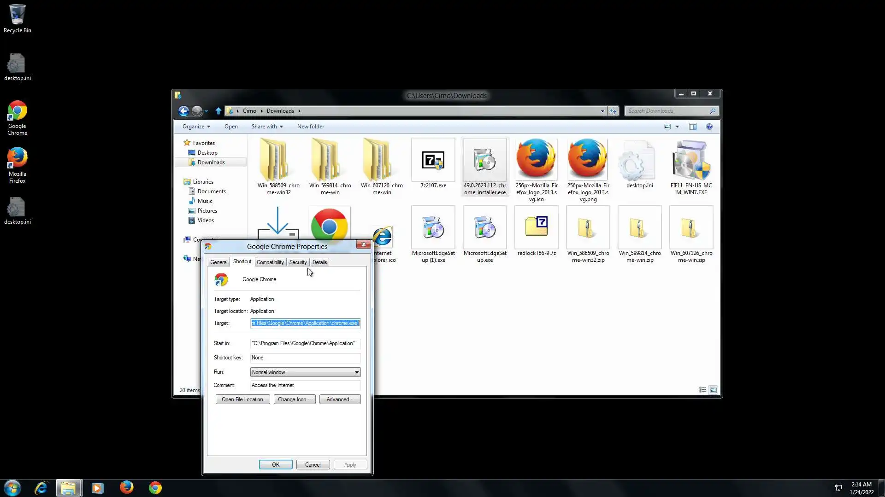Toggle the preview pane icon
885x497 pixels.
[x=692, y=127]
